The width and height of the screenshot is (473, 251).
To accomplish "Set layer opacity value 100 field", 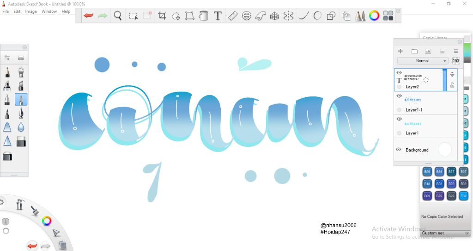I will tap(456, 61).
